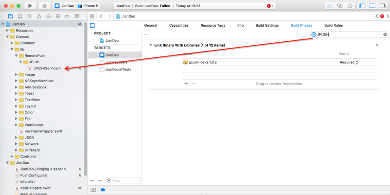Remove target with minus button
390x195 pixels.
tap(100, 180)
